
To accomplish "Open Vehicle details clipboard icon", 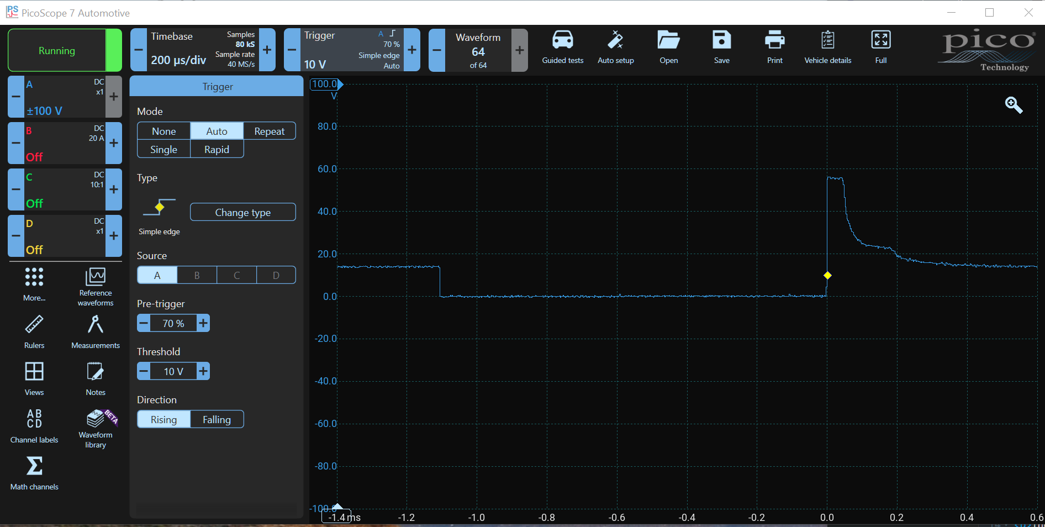I will point(827,48).
